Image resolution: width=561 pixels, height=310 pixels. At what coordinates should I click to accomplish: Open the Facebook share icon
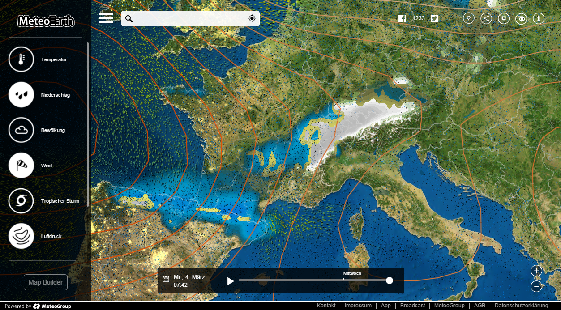coord(402,18)
